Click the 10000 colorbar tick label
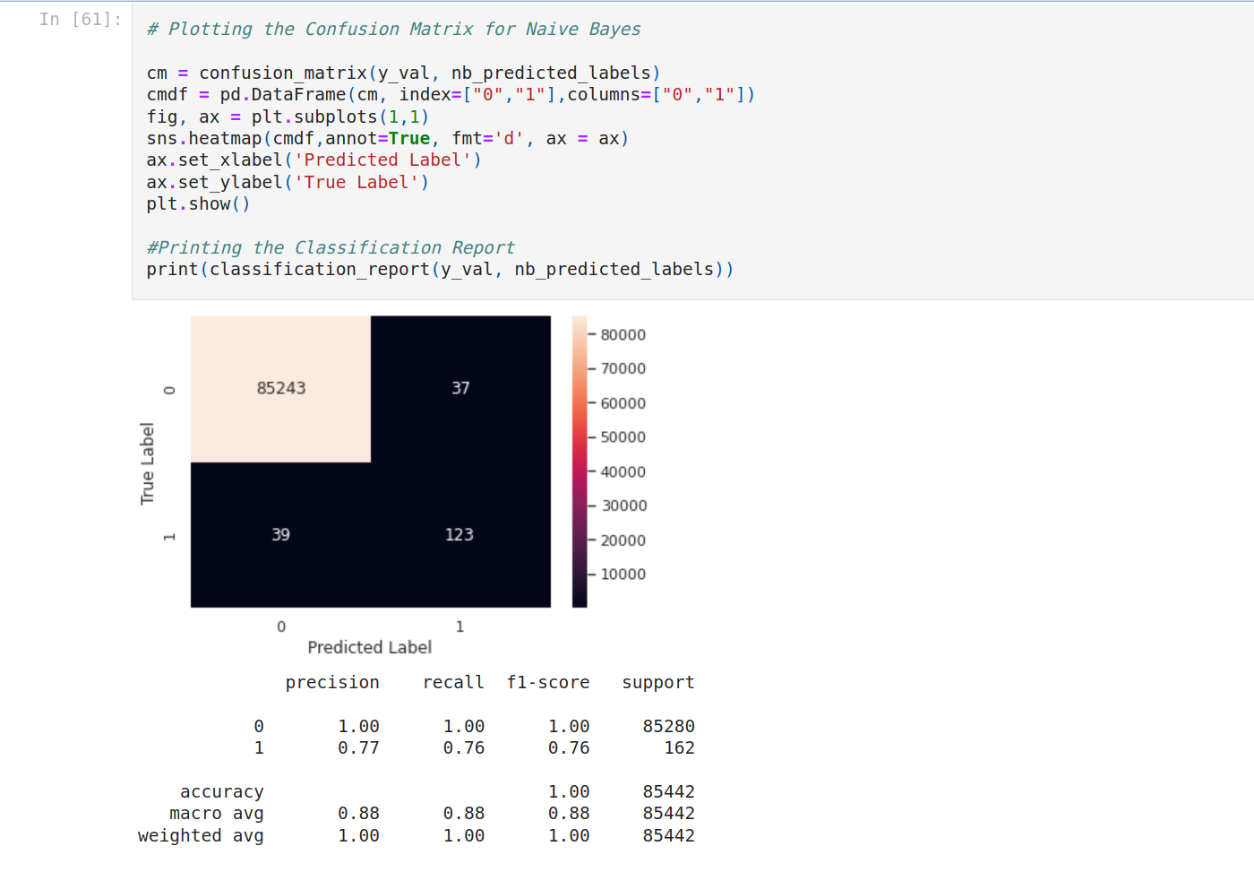This screenshot has width=1254, height=872. [x=623, y=574]
